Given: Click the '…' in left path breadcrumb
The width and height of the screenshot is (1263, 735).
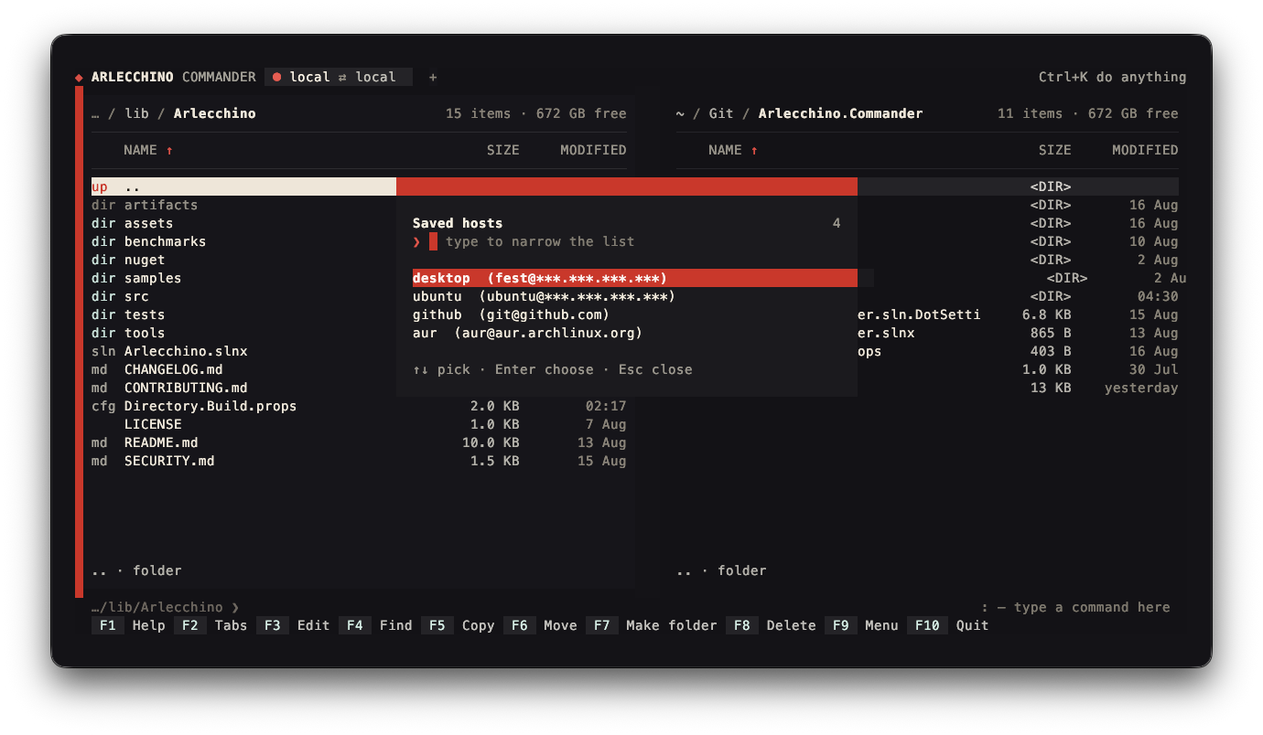Looking at the screenshot, I should point(95,113).
